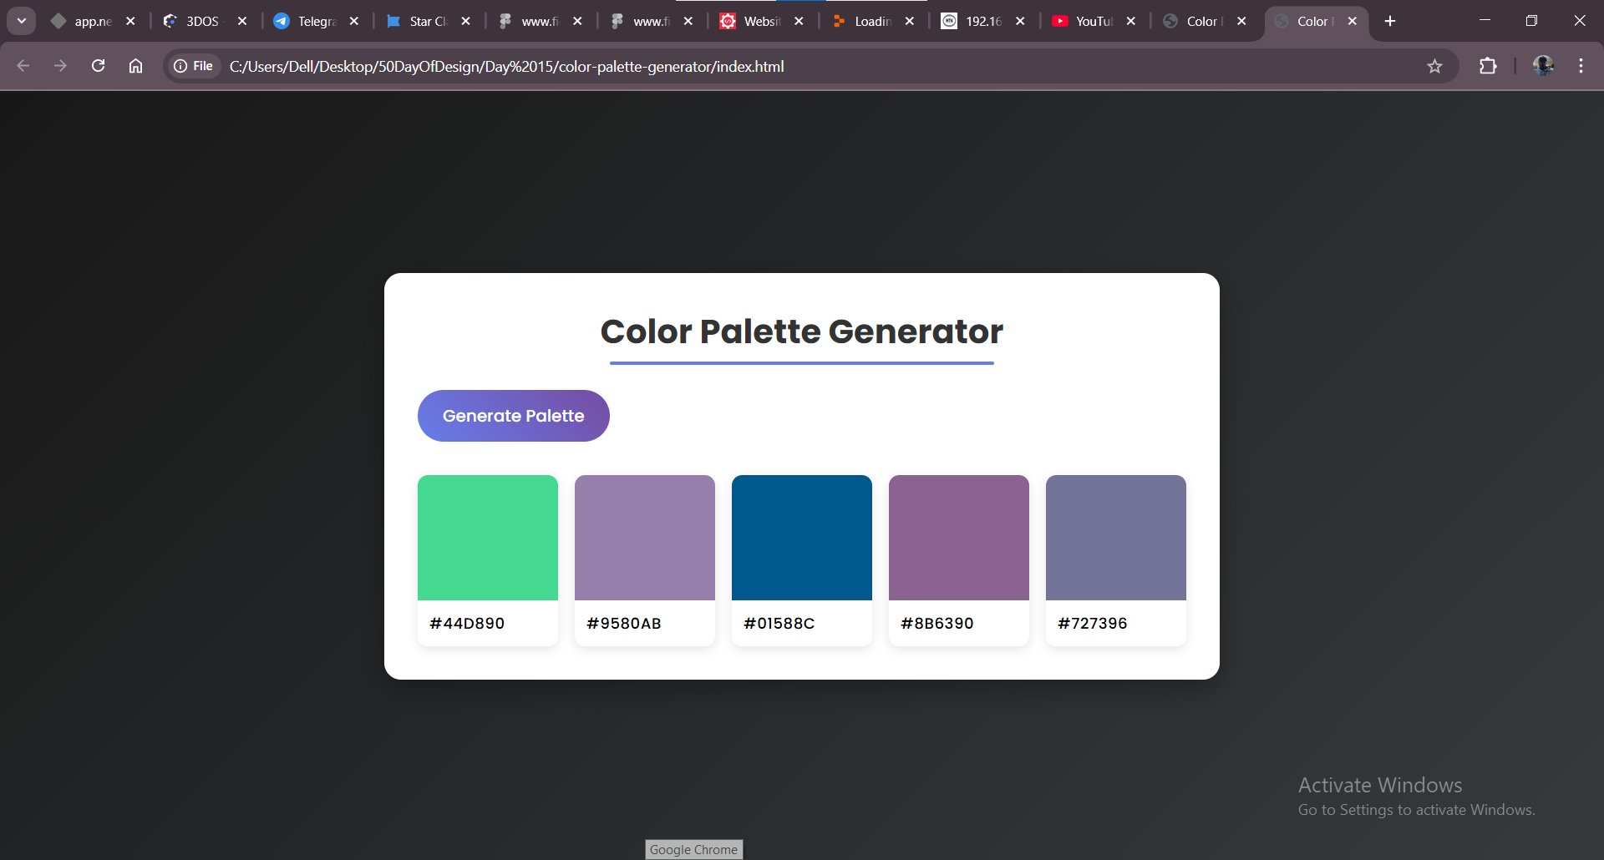Click the #727396 hex code label

click(x=1092, y=624)
